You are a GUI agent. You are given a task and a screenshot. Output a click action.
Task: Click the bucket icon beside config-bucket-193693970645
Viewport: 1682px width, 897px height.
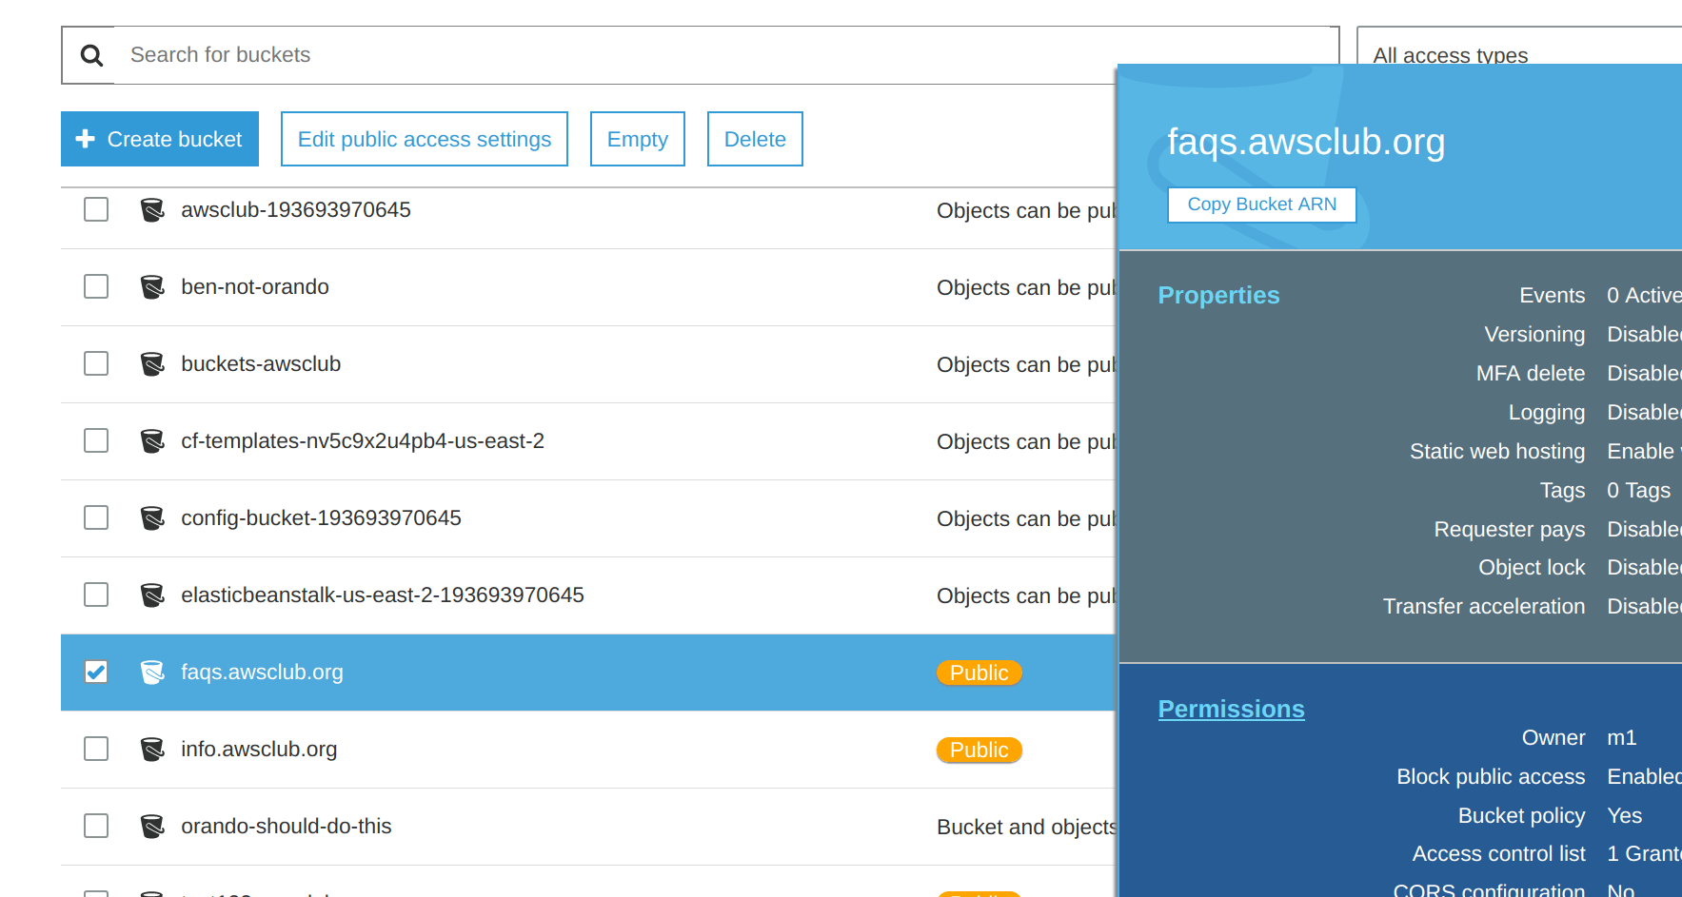(x=152, y=517)
